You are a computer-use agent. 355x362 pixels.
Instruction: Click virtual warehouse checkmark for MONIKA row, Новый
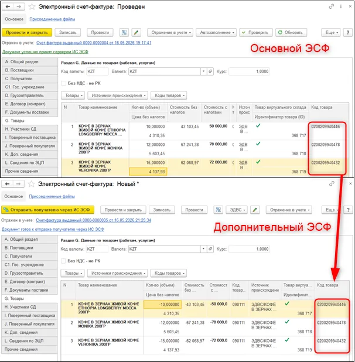click(287, 322)
